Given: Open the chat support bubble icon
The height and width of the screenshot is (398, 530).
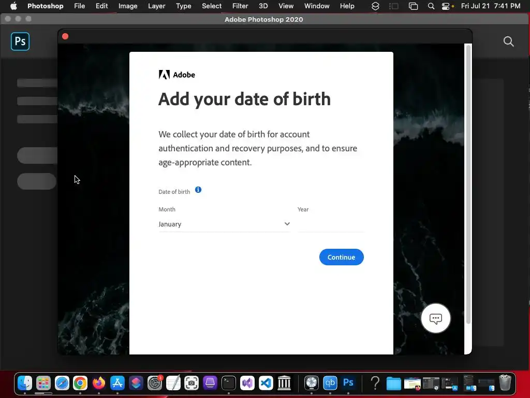Looking at the screenshot, I should (436, 318).
